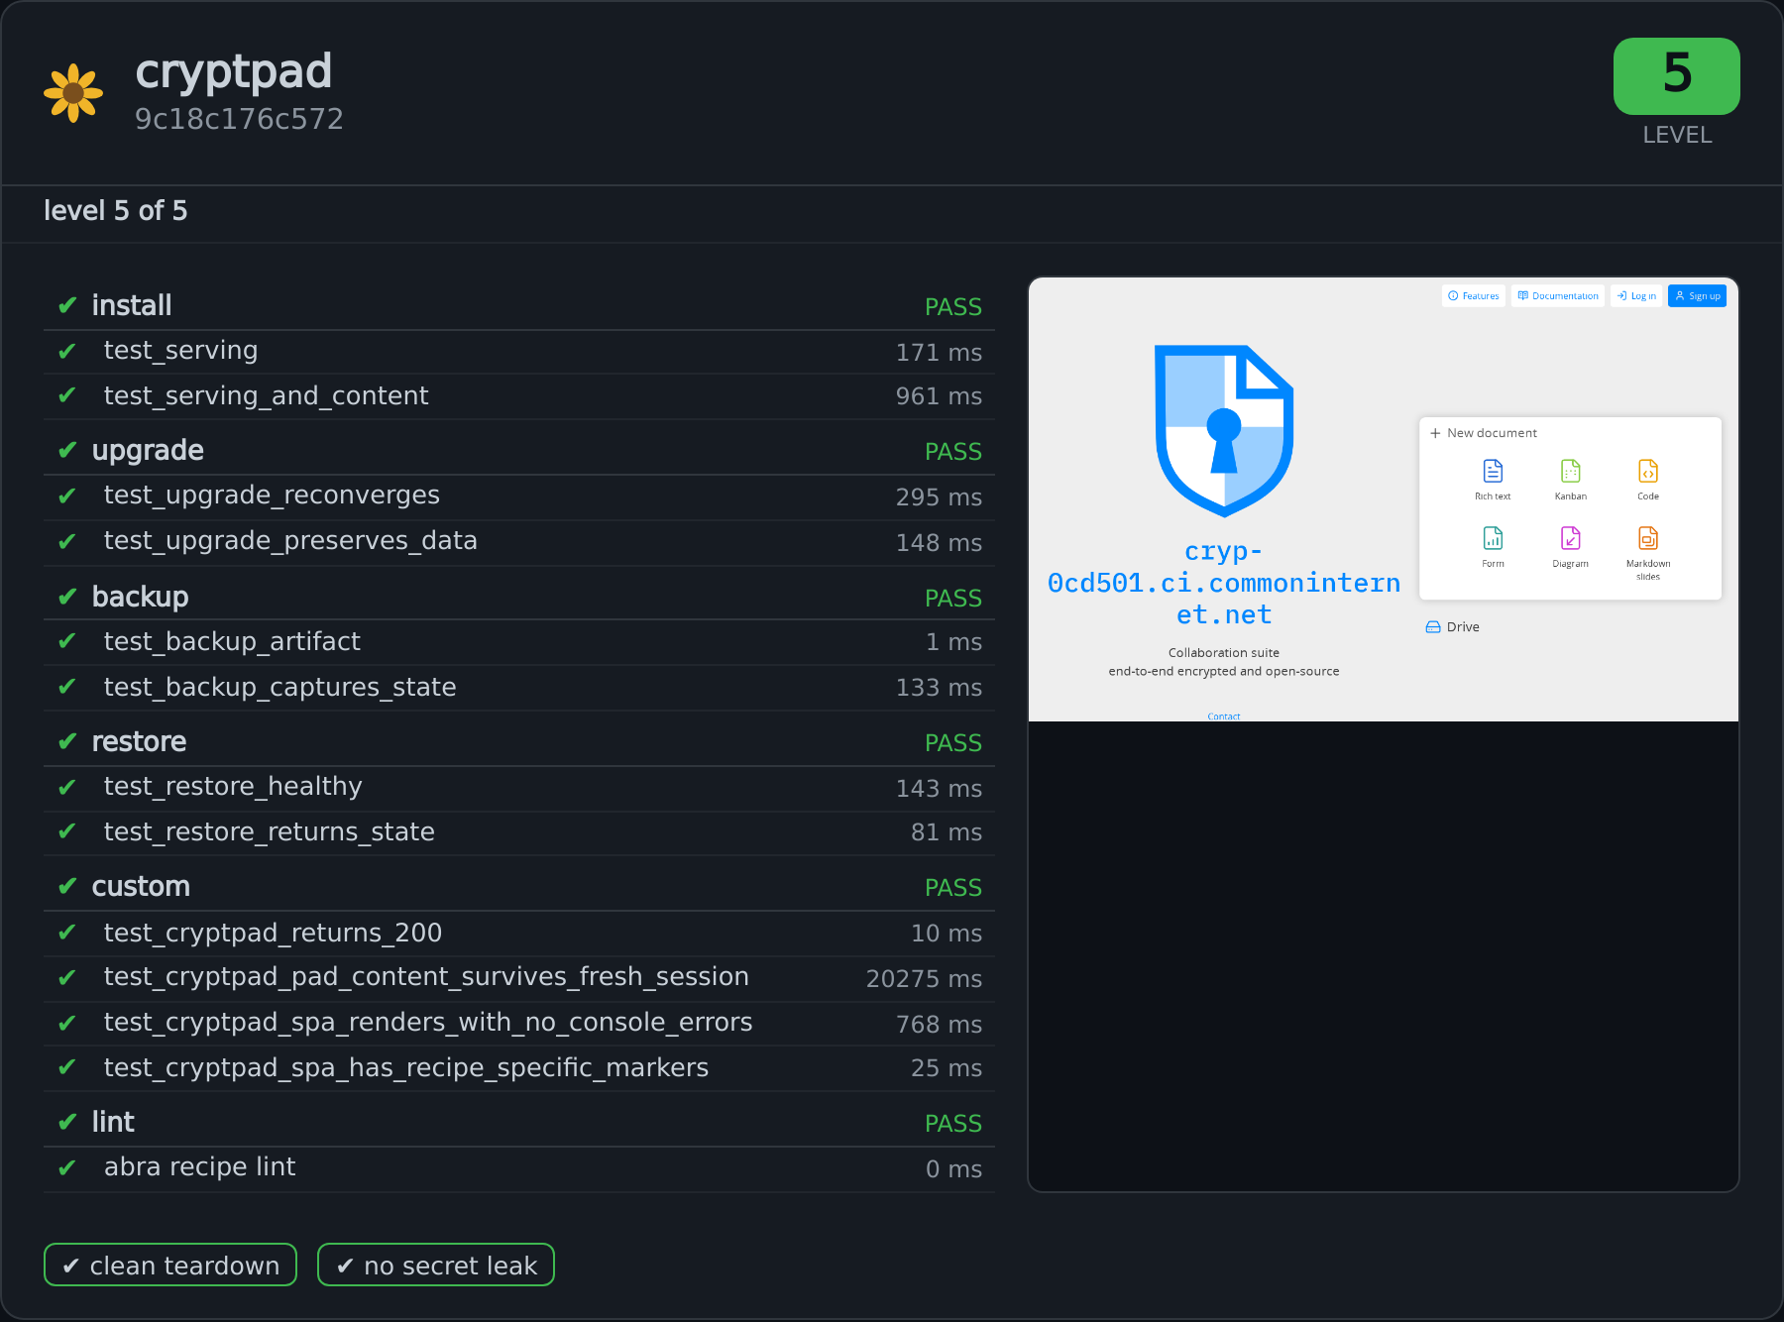Open the Diagram document icon
This screenshot has height=1322, width=1784.
(x=1570, y=538)
